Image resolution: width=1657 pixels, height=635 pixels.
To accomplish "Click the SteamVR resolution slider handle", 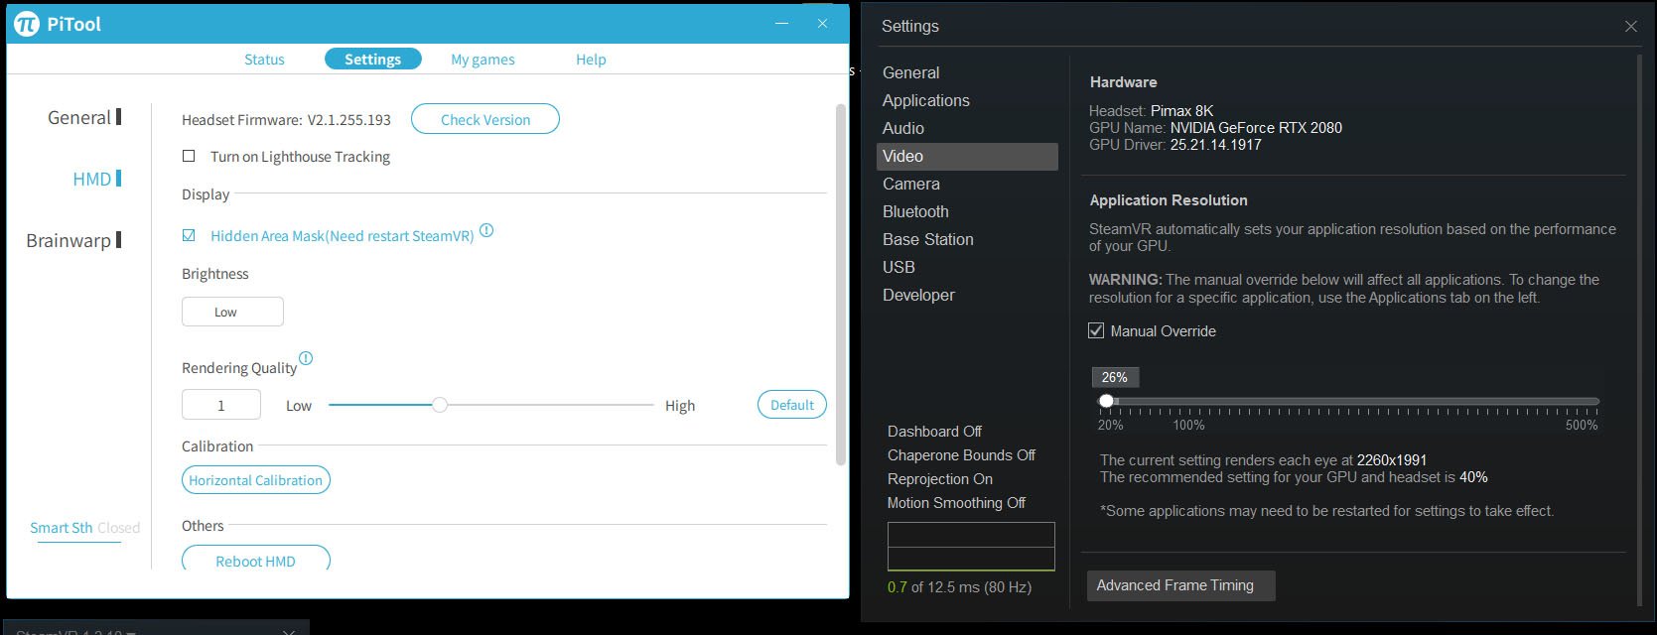I will tap(1106, 401).
